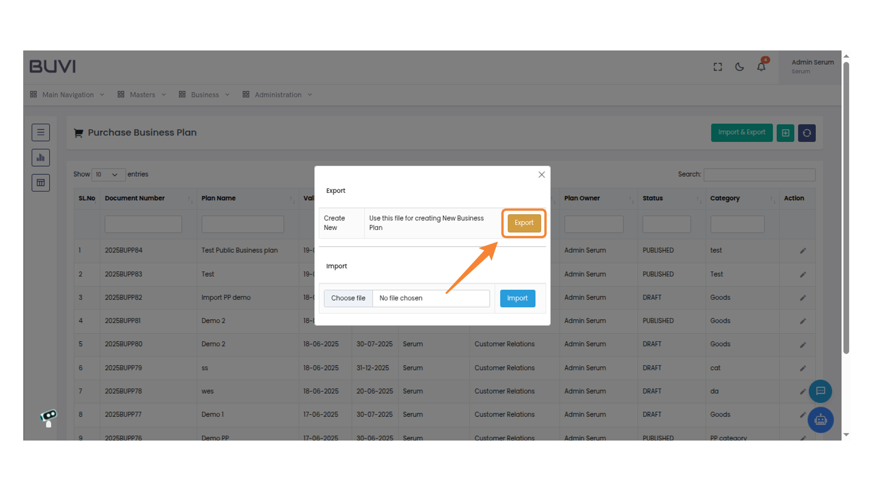Expand the Main Navigation menu

point(67,95)
